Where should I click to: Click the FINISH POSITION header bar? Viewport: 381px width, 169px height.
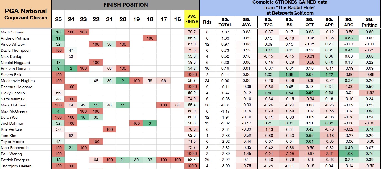126,5
